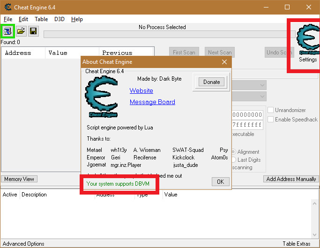Click the Next Scan button
The image size is (320, 248).
pos(220,53)
